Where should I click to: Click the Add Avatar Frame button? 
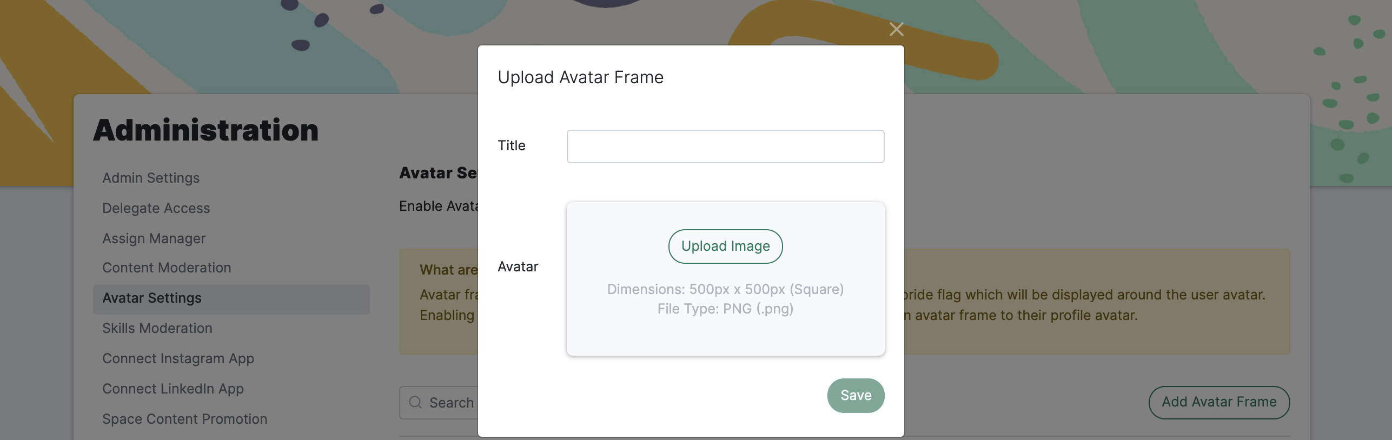click(1219, 402)
